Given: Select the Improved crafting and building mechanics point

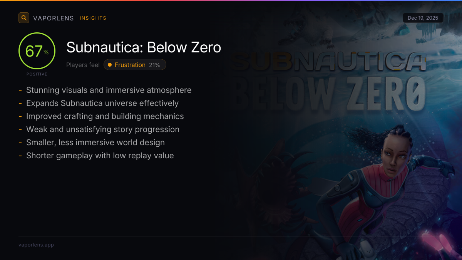Looking at the screenshot, I should tap(105, 116).
